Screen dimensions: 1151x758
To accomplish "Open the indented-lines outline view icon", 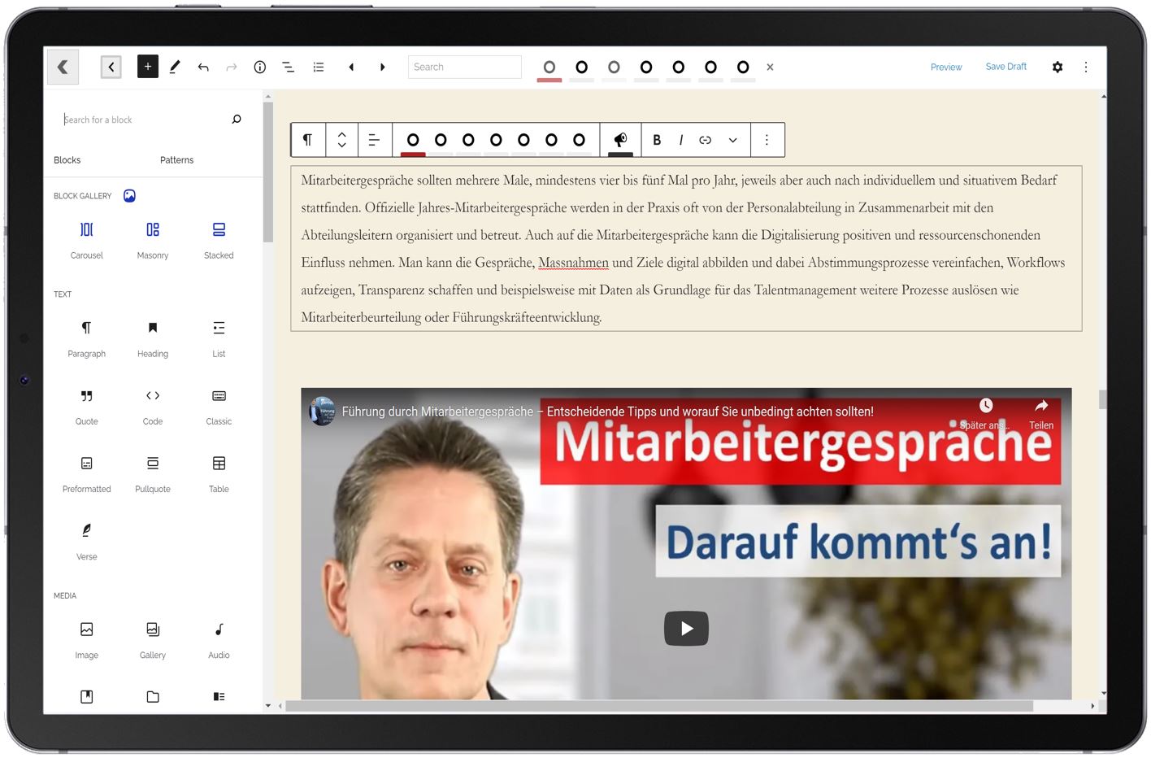I will click(289, 68).
